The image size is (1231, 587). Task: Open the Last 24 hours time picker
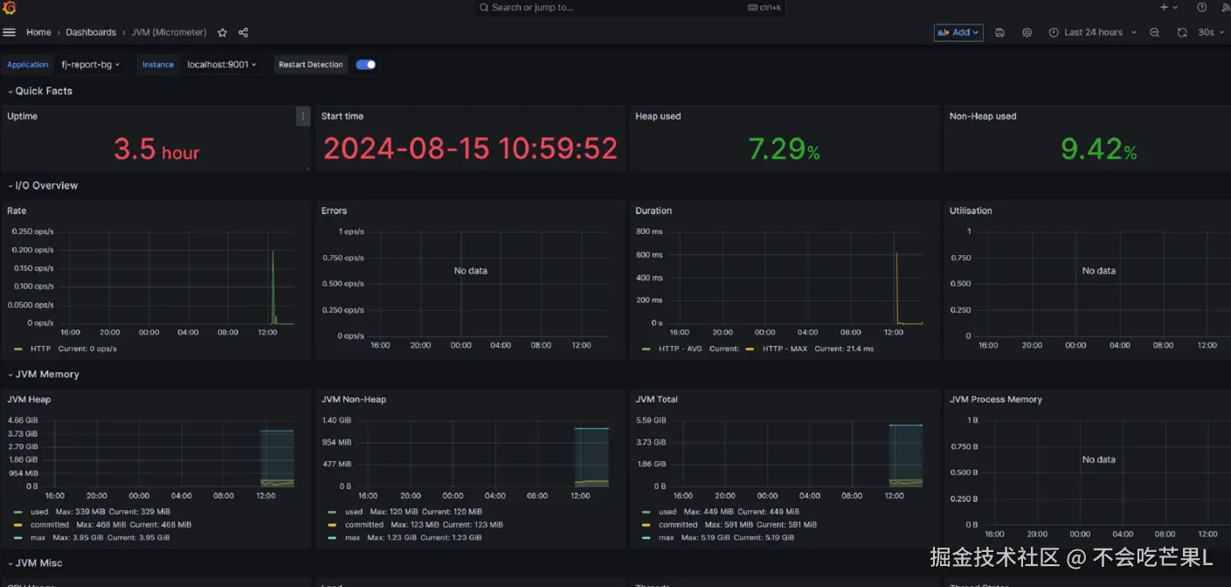pos(1093,32)
